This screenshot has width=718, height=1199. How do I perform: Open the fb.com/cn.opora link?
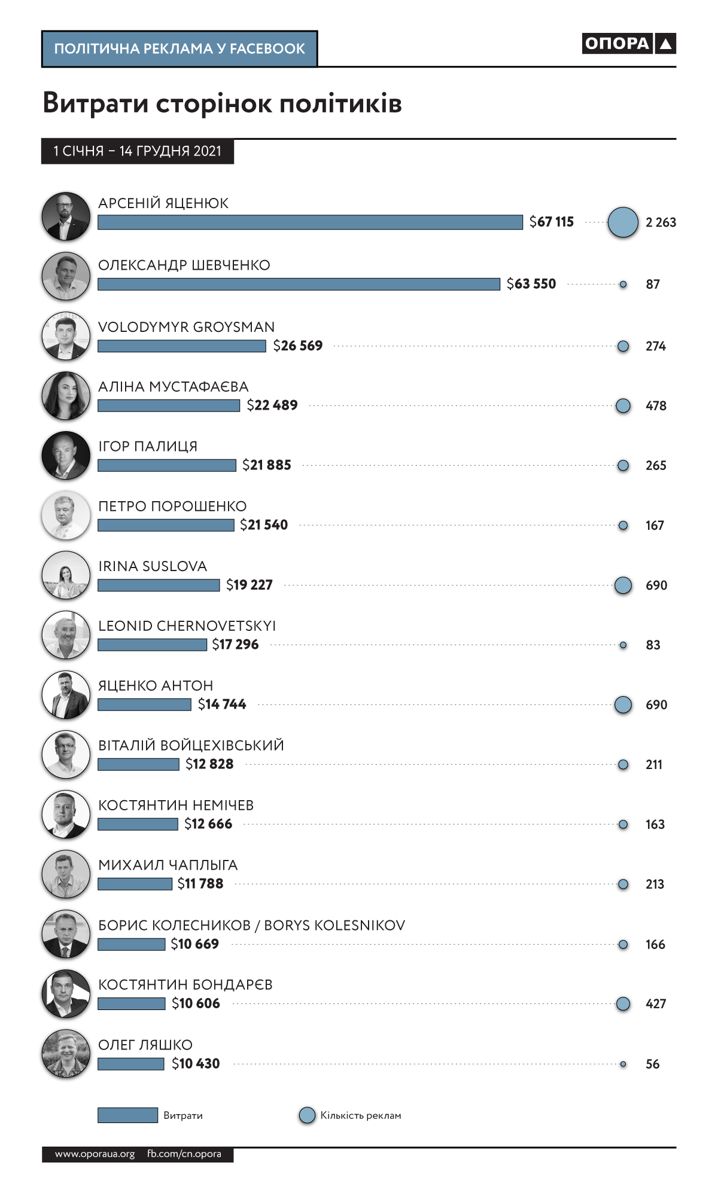click(184, 1154)
